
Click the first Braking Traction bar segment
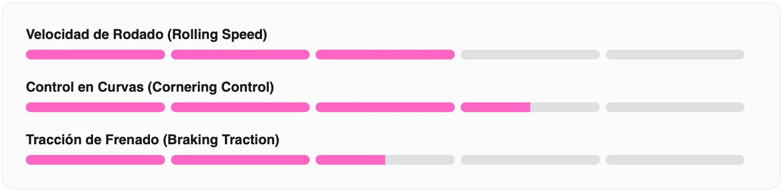point(95,160)
